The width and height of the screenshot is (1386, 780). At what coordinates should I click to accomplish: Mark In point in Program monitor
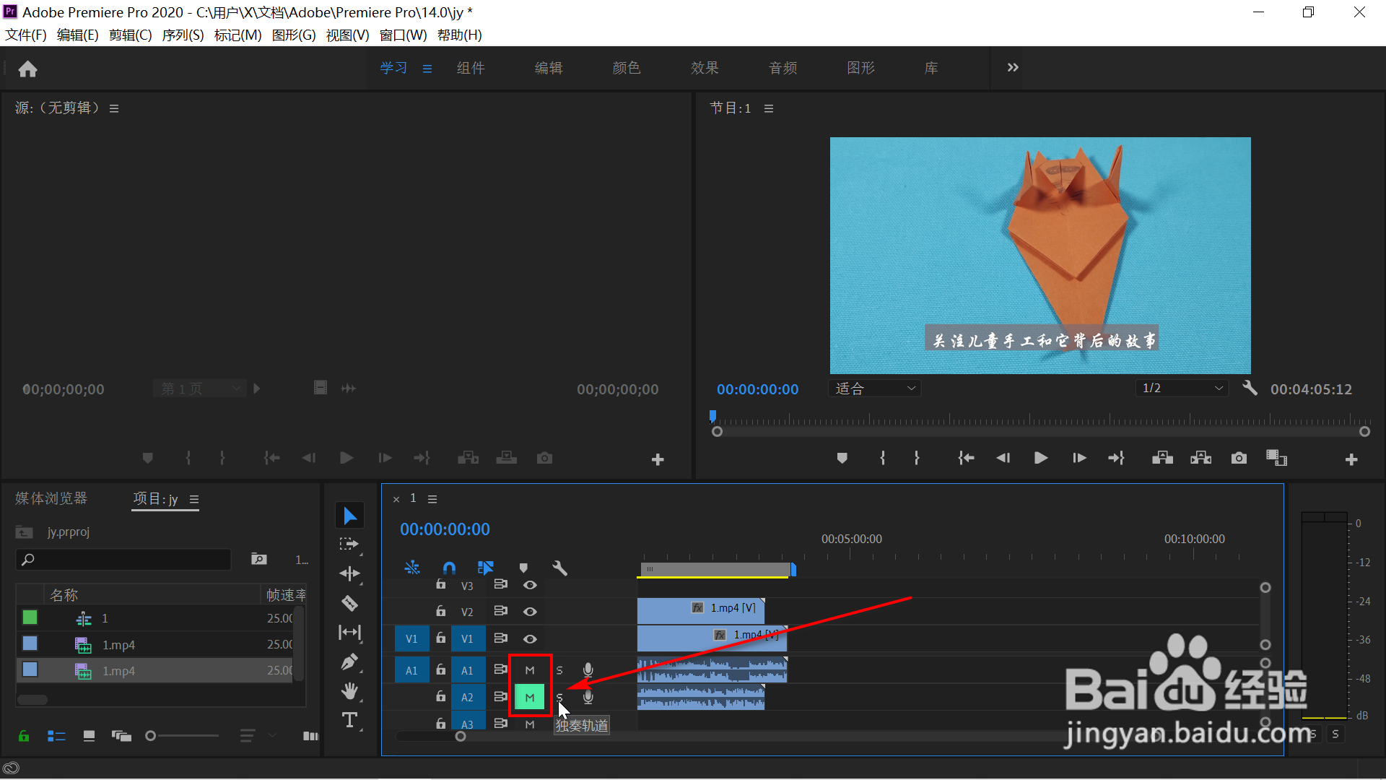pyautogui.click(x=882, y=458)
